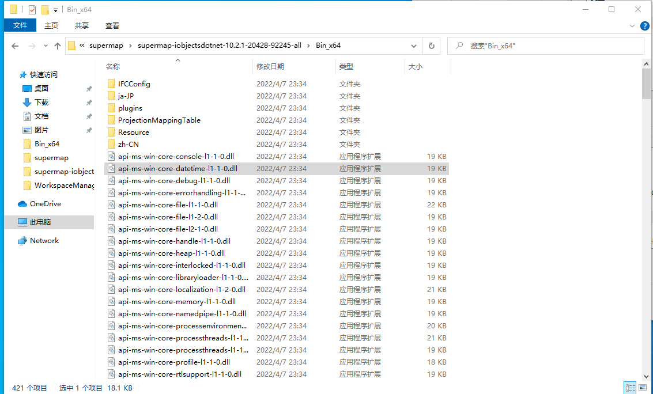Go up one folder level arrow
This screenshot has height=394, width=653.
click(58, 46)
